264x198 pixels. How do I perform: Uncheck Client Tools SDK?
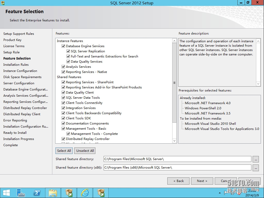63,118
